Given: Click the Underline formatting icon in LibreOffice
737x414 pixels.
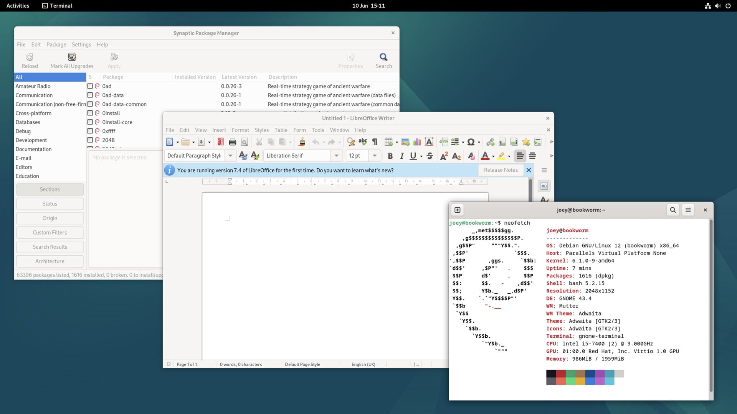Looking at the screenshot, I should tap(413, 156).
